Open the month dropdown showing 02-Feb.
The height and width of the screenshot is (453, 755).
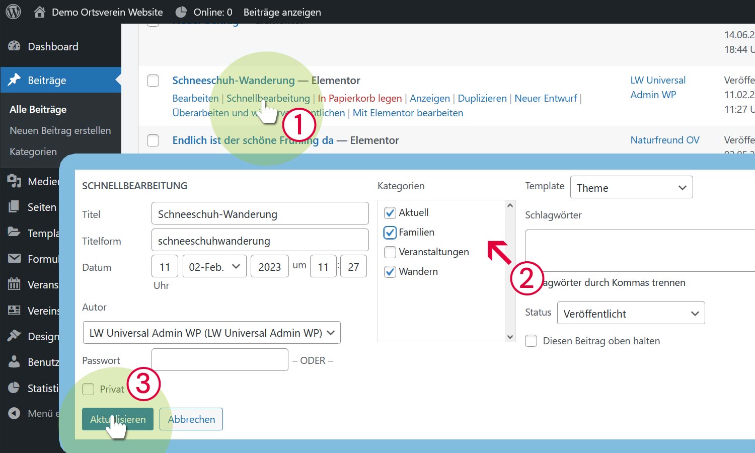214,266
